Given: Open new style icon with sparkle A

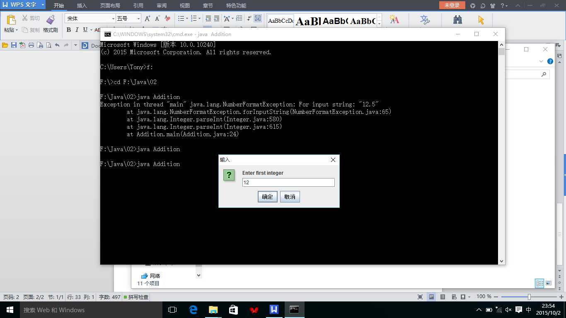Looking at the screenshot, I should tap(394, 19).
